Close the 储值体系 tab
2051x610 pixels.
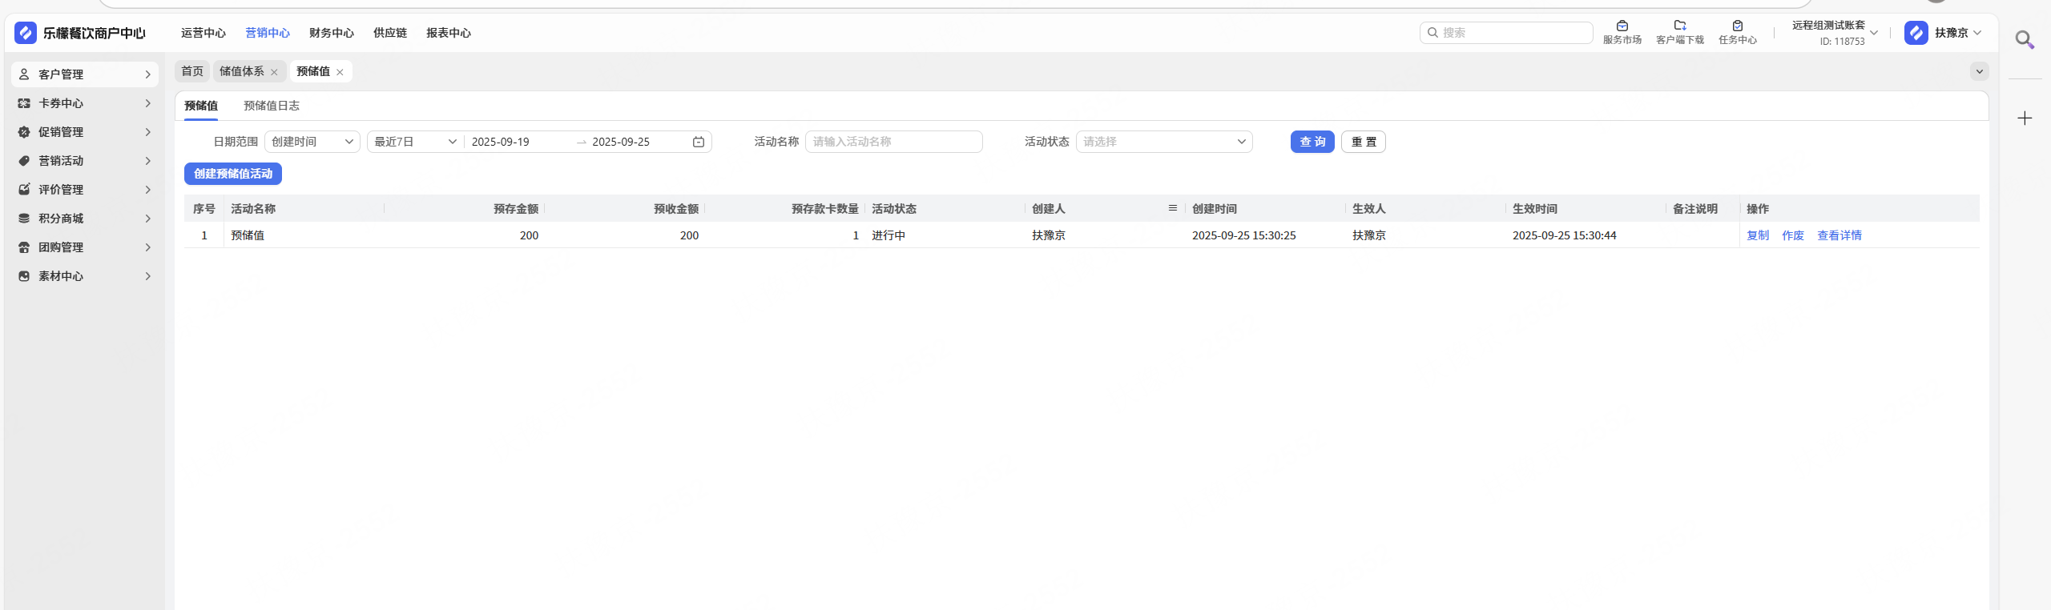[x=274, y=72]
